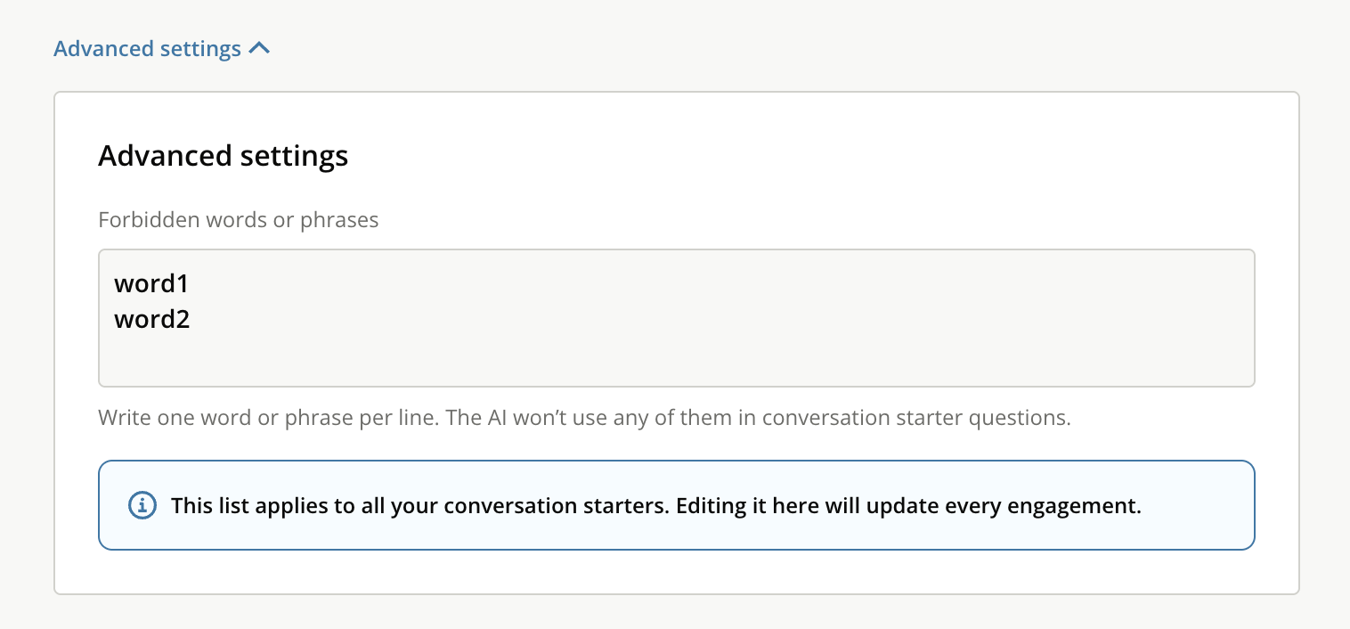Click the empty third line under word2
Viewport: 1350px width, 629px height.
[356, 356]
